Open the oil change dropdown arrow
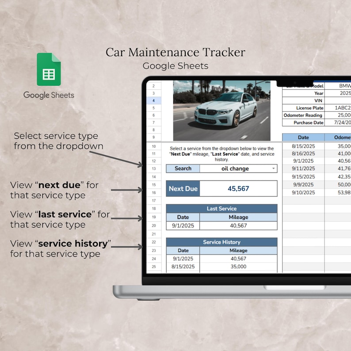The width and height of the screenshot is (351, 351). point(273,168)
